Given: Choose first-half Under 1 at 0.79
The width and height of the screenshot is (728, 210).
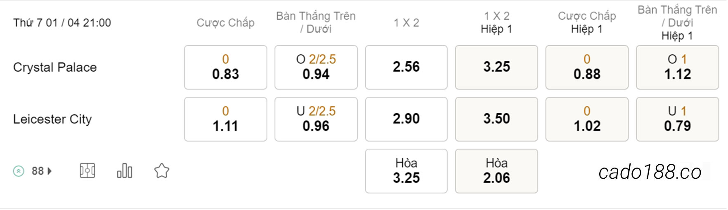Looking at the screenshot, I should [x=677, y=119].
